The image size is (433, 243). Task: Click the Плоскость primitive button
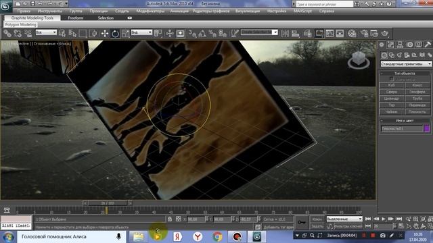tap(417, 112)
